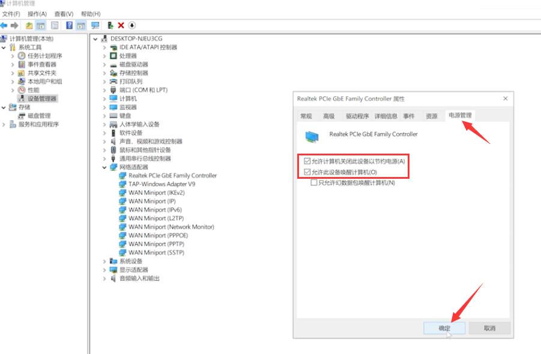Screen dimensions: 541x354
Task: Expand 处理器 device category
Action: click(x=104, y=56)
